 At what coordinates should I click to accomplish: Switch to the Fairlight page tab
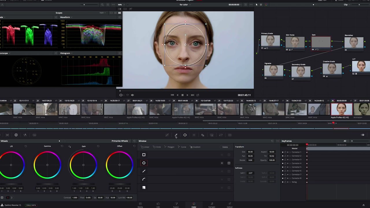(212, 205)
